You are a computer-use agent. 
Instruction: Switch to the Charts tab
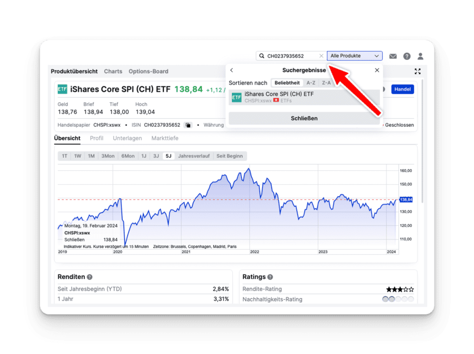coord(113,71)
